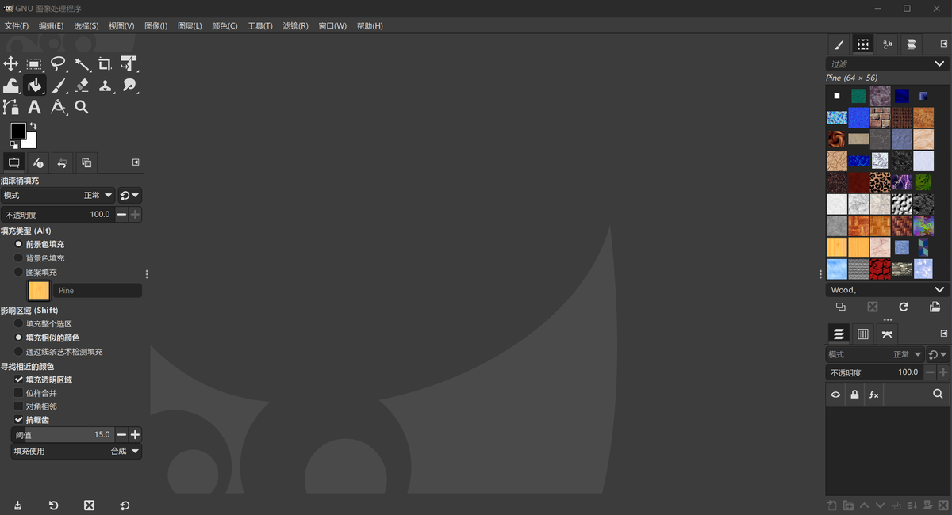
Task: Open the 图层(L) menu
Action: coord(190,26)
